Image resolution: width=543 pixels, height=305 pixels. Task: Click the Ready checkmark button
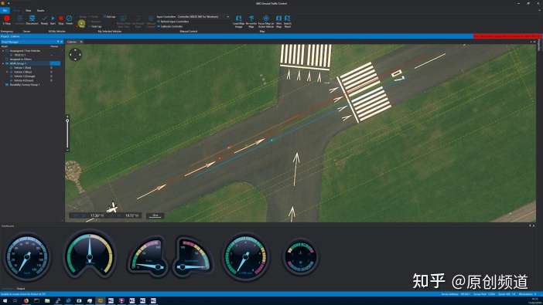coord(44,19)
